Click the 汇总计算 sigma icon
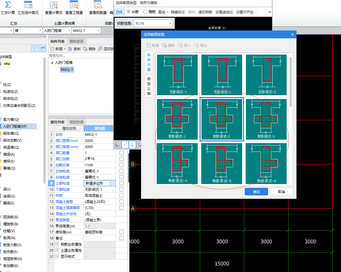This screenshot has width=341, height=272. (8, 5)
